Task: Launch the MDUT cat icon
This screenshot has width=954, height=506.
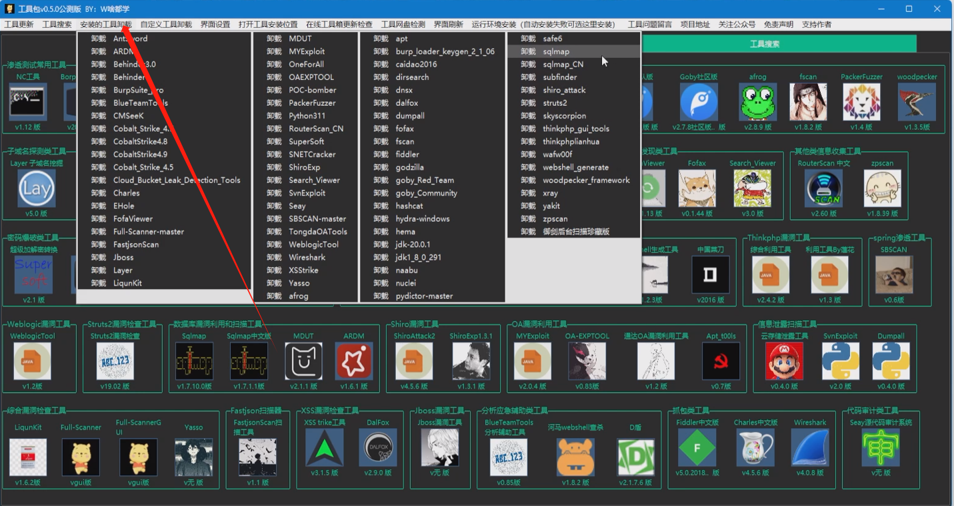Action: 303,362
